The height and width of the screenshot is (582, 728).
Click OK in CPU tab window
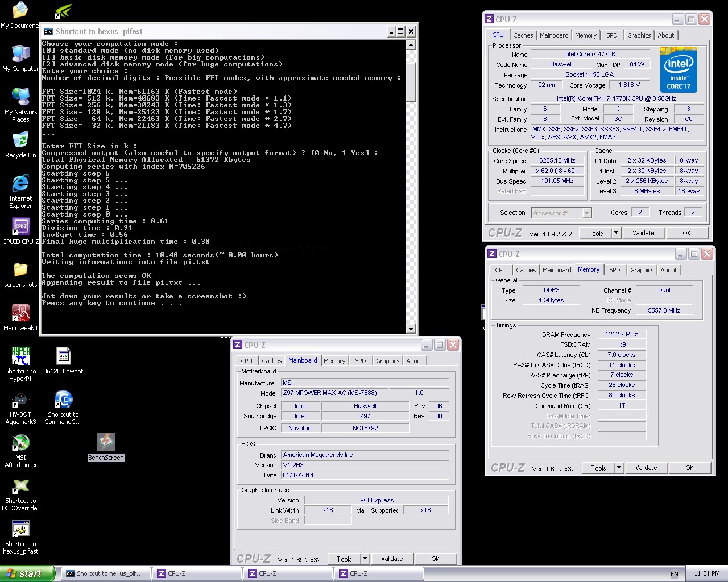point(686,233)
